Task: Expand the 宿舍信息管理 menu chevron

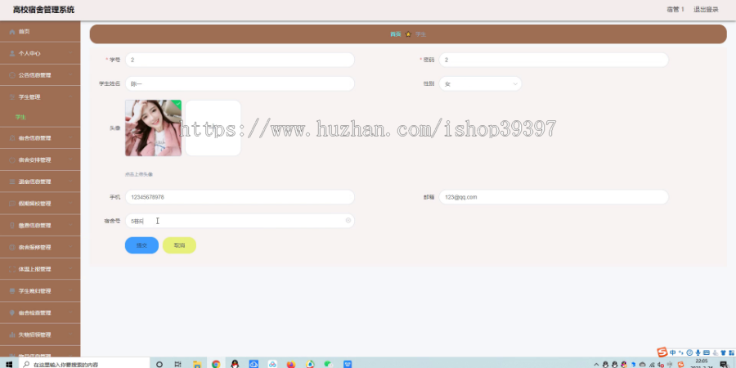Action: [70, 138]
